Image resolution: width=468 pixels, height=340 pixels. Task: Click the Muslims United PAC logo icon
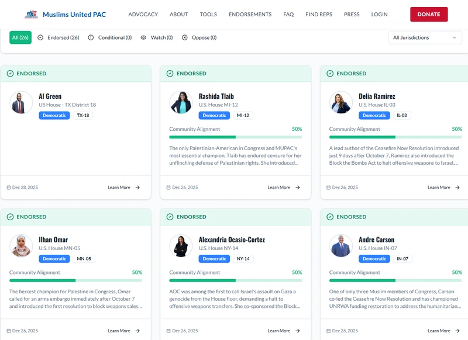(31, 14)
